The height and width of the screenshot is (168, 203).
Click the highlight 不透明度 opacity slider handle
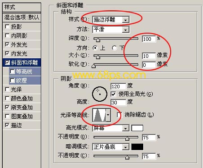127,138
